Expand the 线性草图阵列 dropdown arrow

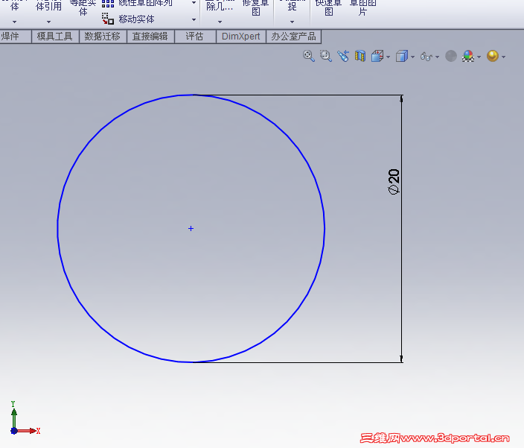[194, 3]
